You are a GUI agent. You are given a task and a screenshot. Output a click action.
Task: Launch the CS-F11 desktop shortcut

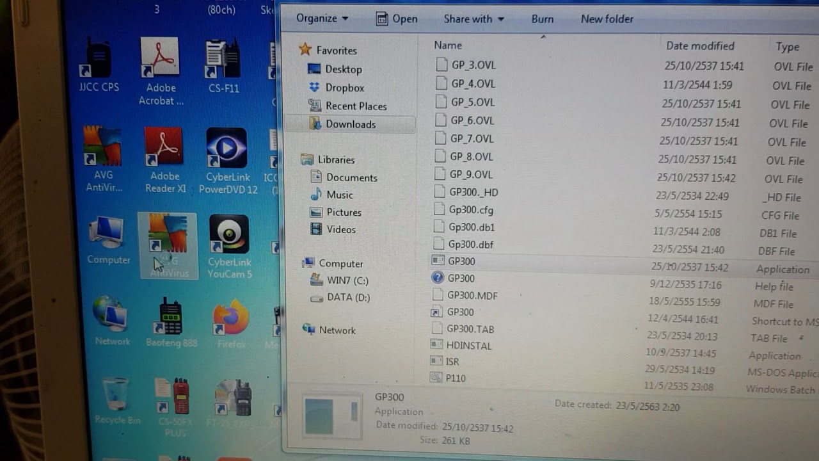point(223,66)
